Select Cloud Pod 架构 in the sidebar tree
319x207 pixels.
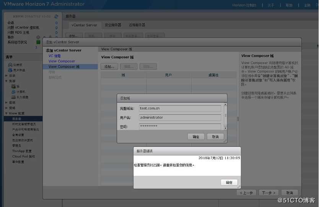click(24, 156)
